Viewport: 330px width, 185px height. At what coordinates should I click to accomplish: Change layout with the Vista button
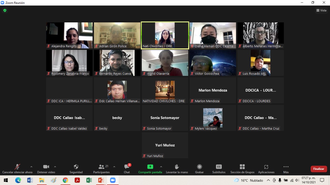point(321,10)
